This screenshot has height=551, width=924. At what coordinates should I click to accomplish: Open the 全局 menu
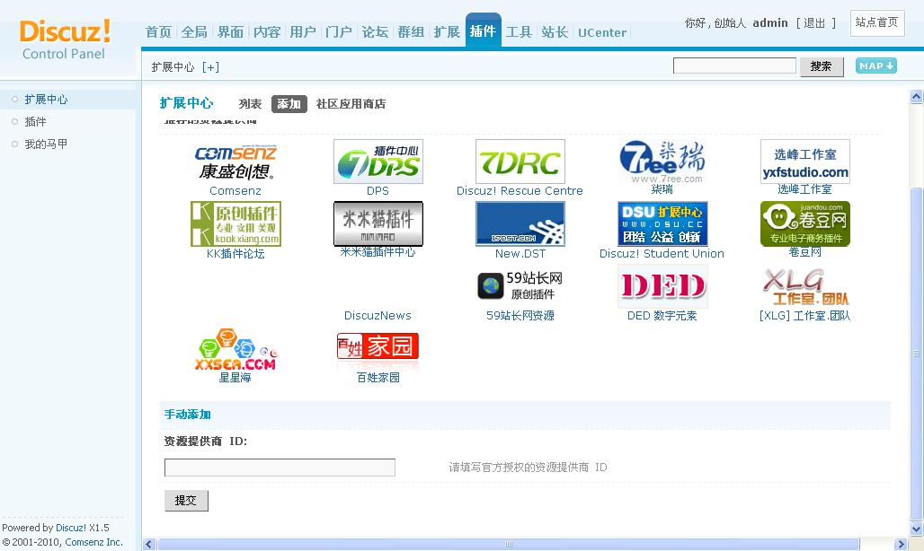pos(194,32)
